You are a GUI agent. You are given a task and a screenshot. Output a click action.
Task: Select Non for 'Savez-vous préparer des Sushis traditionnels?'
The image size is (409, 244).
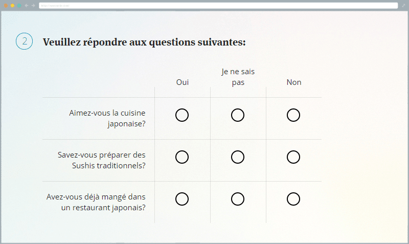coord(293,157)
